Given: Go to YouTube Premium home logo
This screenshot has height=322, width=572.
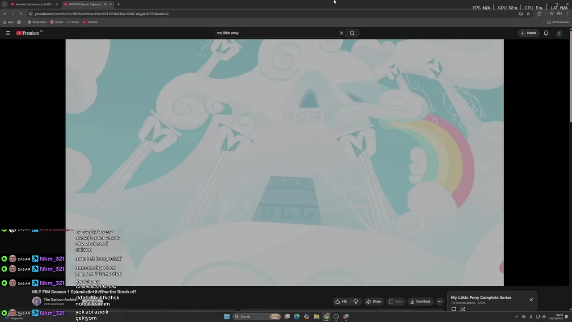Looking at the screenshot, I should click(x=28, y=33).
